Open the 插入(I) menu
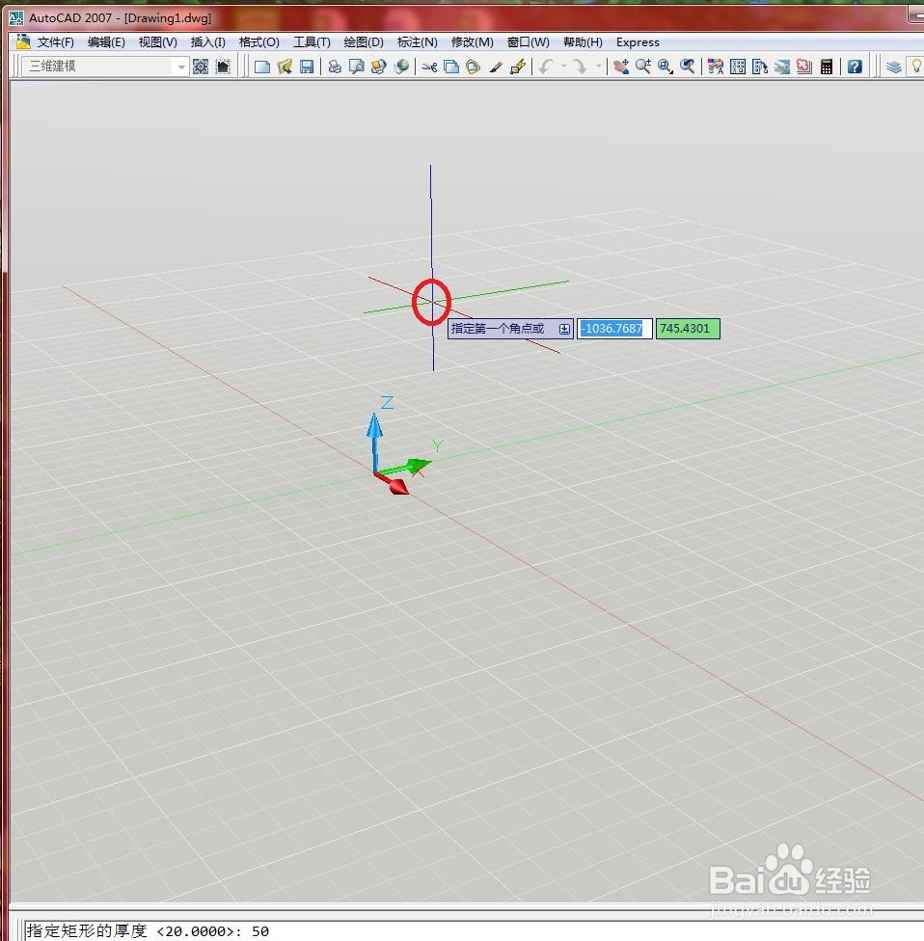 [x=207, y=42]
